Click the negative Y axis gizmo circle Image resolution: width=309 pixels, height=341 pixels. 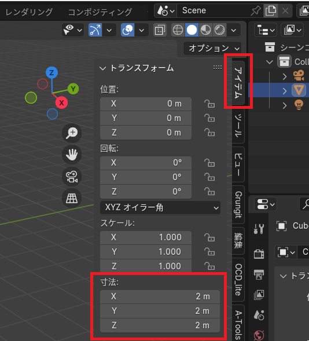point(31,98)
